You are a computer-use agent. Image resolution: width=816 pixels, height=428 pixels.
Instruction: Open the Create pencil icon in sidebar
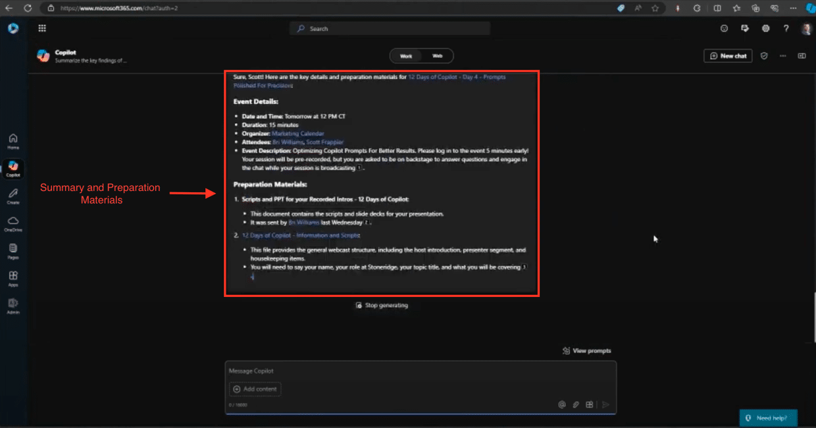13,196
